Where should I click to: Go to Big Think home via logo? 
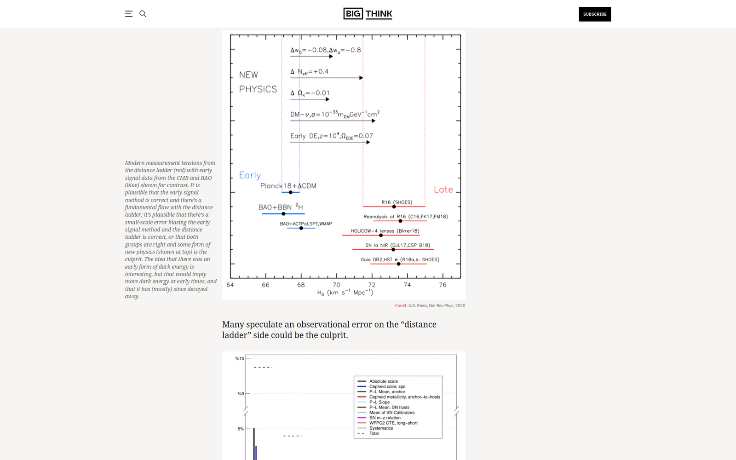pos(368,14)
